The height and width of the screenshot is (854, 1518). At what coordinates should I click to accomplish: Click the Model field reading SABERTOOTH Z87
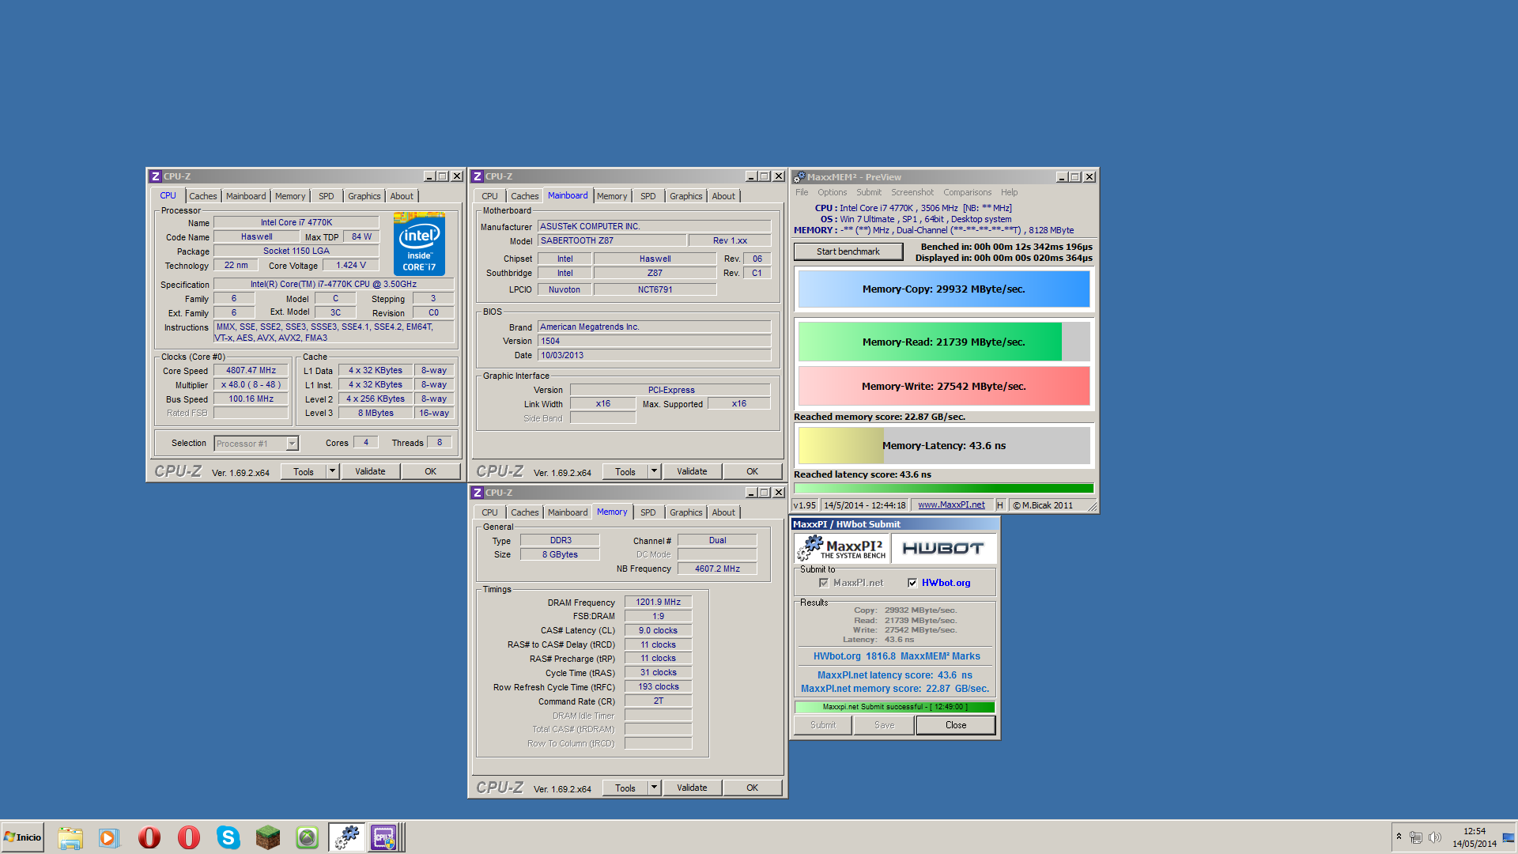611,240
